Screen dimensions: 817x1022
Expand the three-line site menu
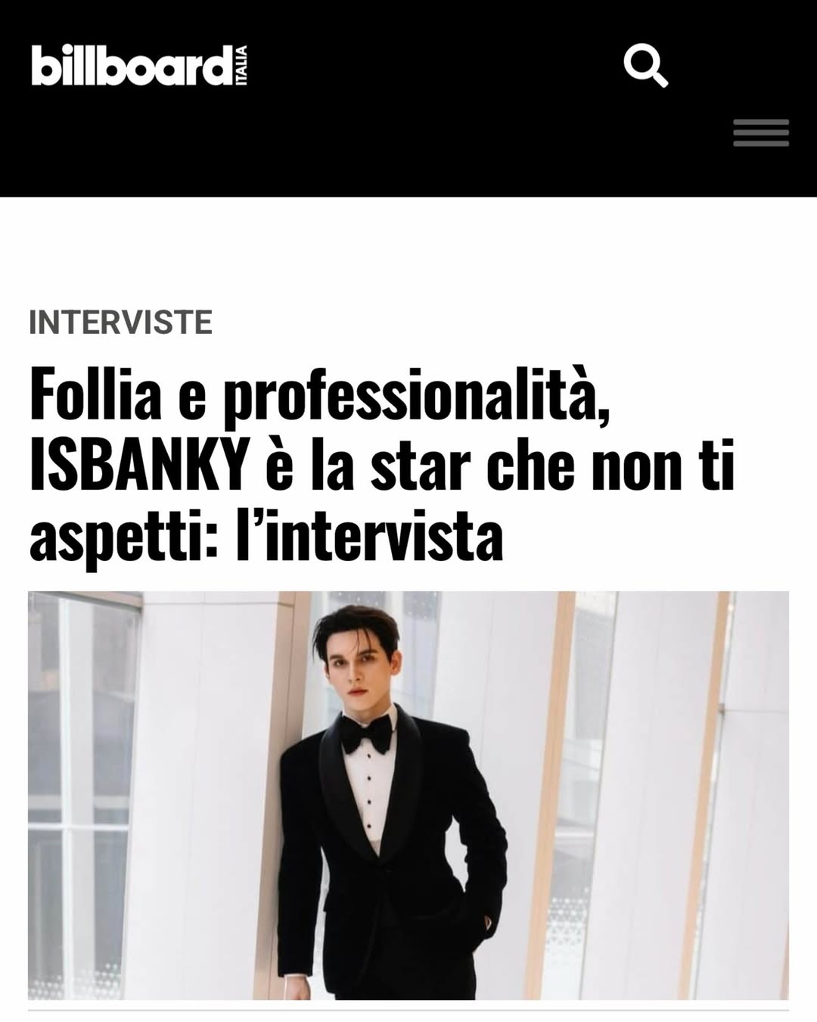point(761,132)
